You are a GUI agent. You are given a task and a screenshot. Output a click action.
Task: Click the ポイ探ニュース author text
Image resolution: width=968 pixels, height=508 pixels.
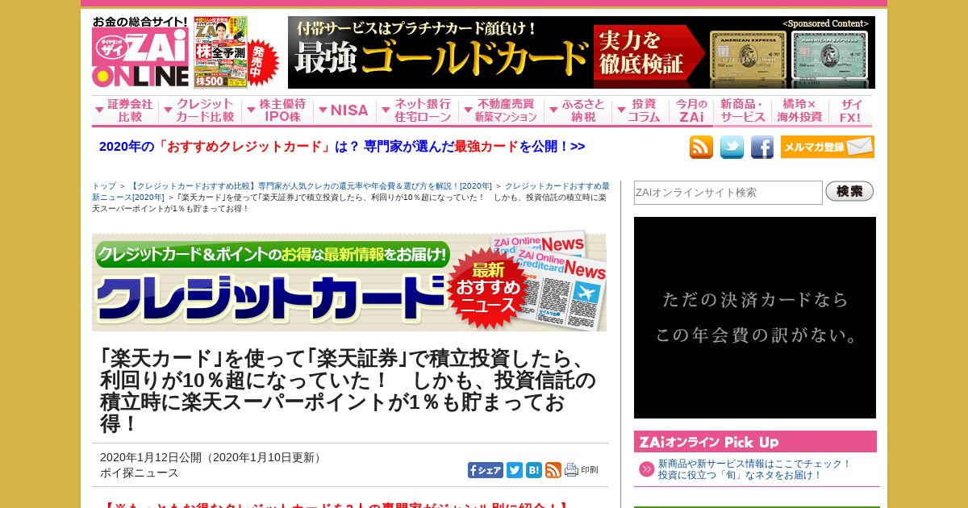coord(140,473)
